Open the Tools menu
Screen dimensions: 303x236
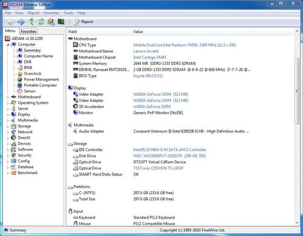68,13
